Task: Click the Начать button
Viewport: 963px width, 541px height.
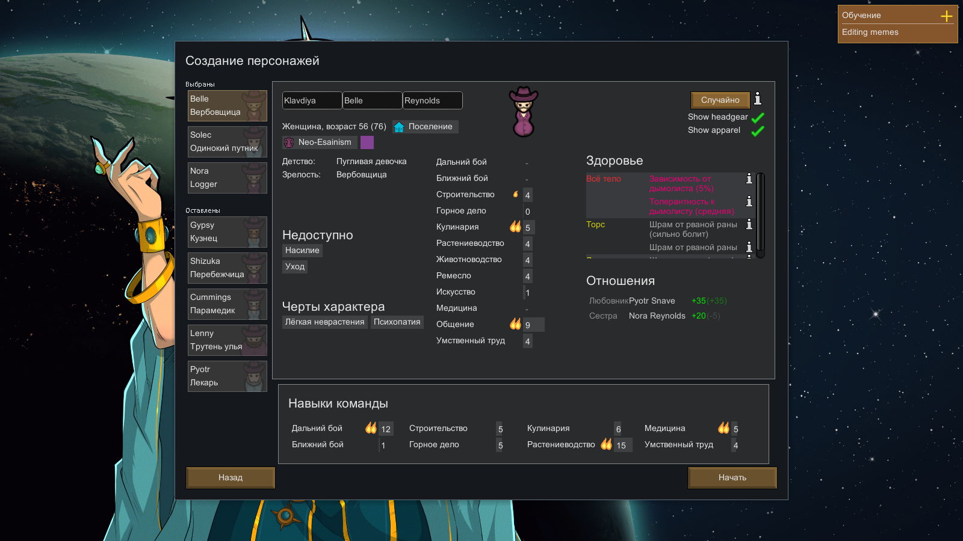Action: coord(732,477)
